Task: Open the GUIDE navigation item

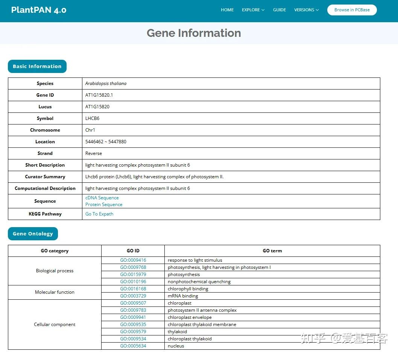Action: coord(280,10)
